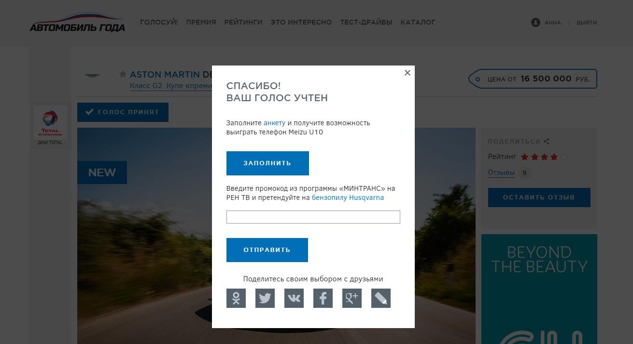Click the Отправить button
633x344 pixels.
[267, 250]
